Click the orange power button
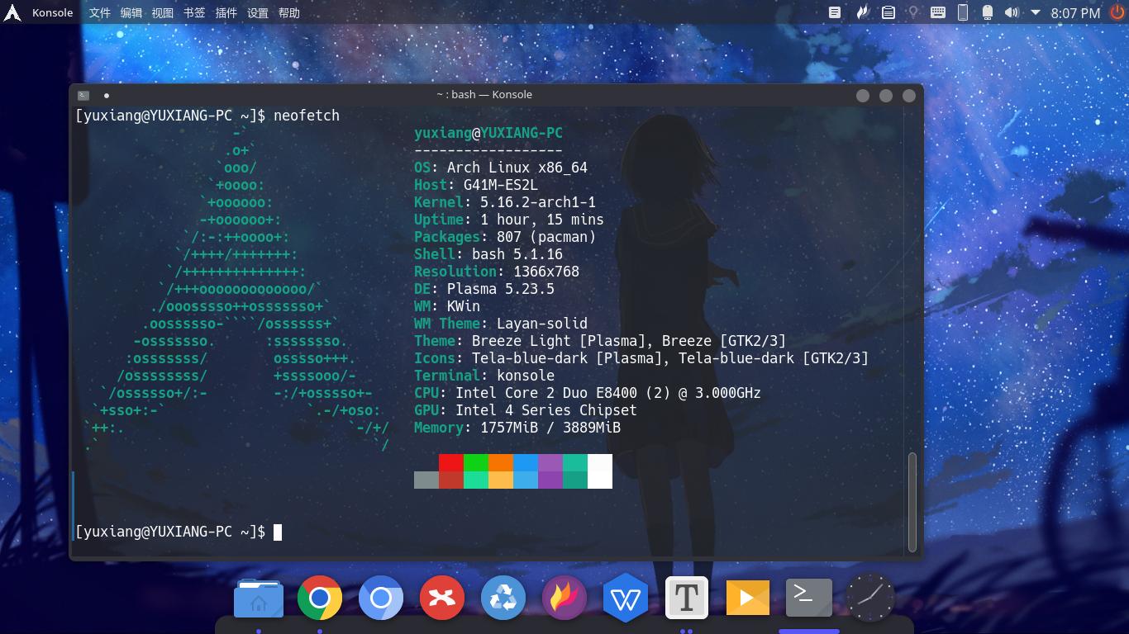The image size is (1129, 634). [1117, 12]
